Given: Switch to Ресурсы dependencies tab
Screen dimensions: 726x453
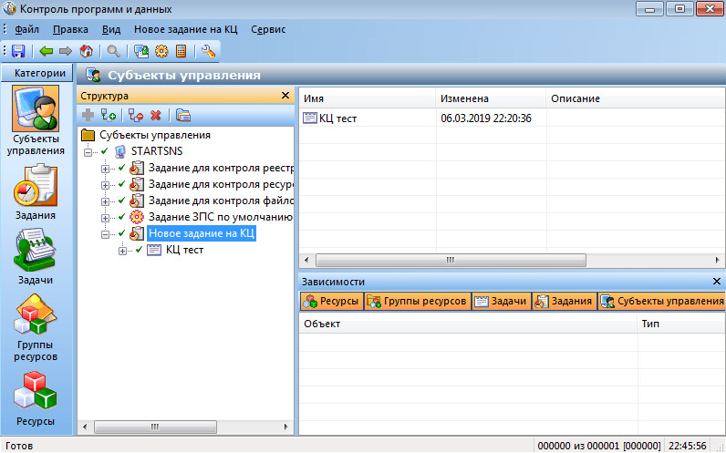Looking at the screenshot, I should tap(331, 301).
